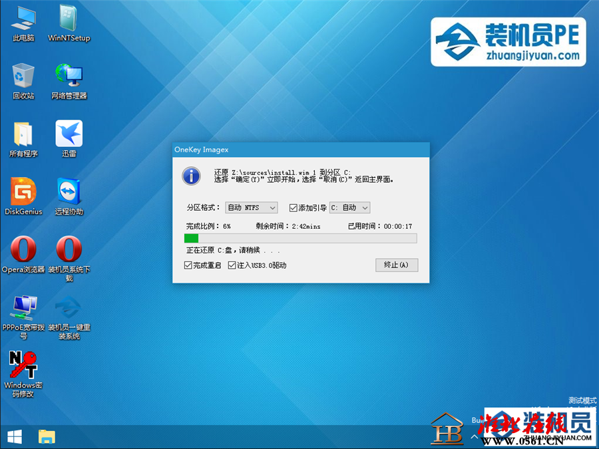Click the Z:\sources\install.wim restore message
The image size is (599, 449).
(x=282, y=172)
